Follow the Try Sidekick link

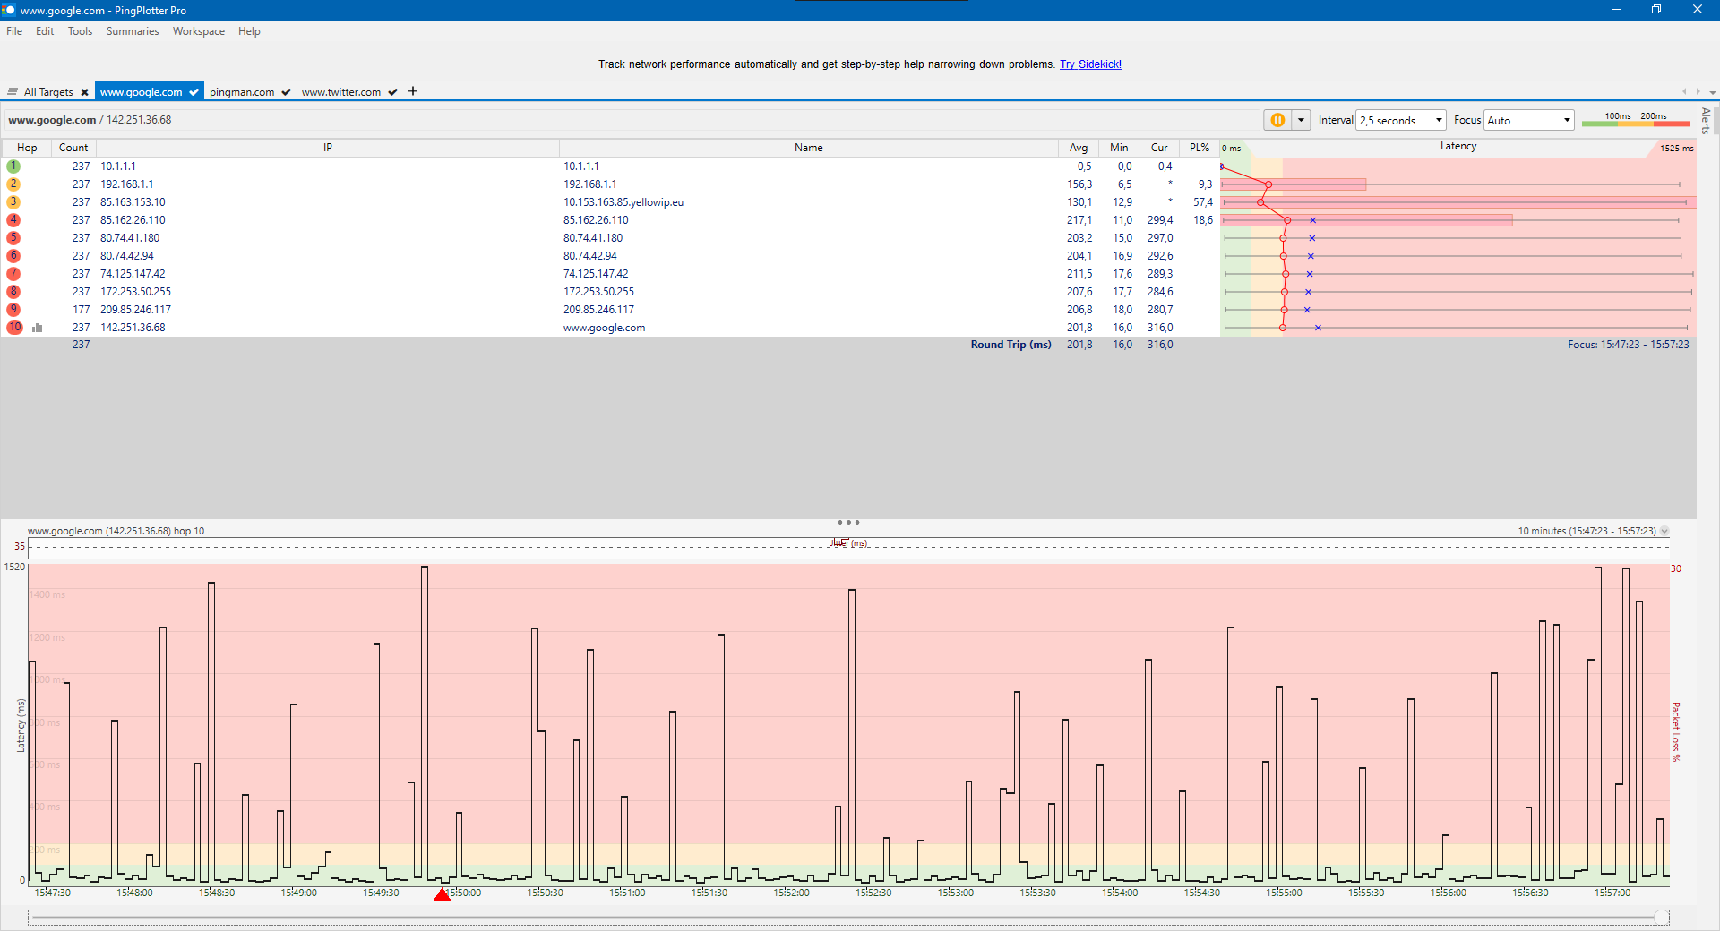[1090, 64]
